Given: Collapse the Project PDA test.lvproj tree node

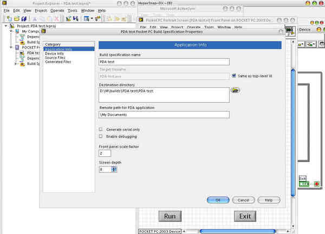Looking at the screenshot, I should click(6, 26).
